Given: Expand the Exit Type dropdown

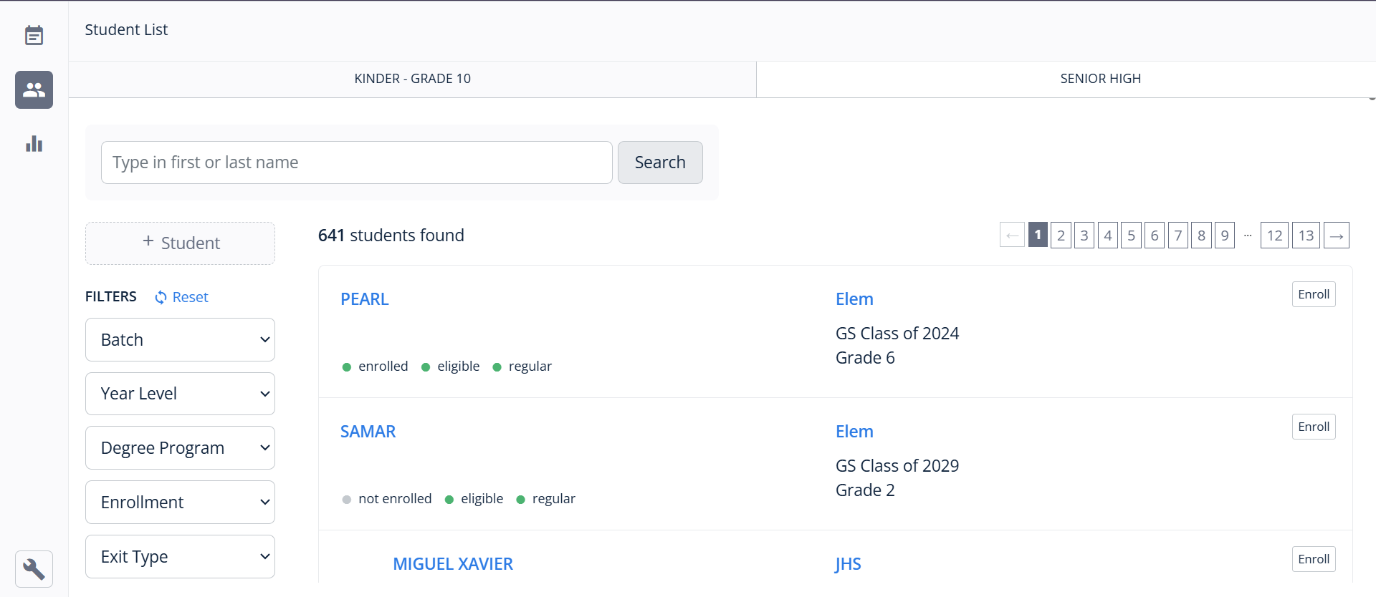Looking at the screenshot, I should pyautogui.click(x=180, y=557).
